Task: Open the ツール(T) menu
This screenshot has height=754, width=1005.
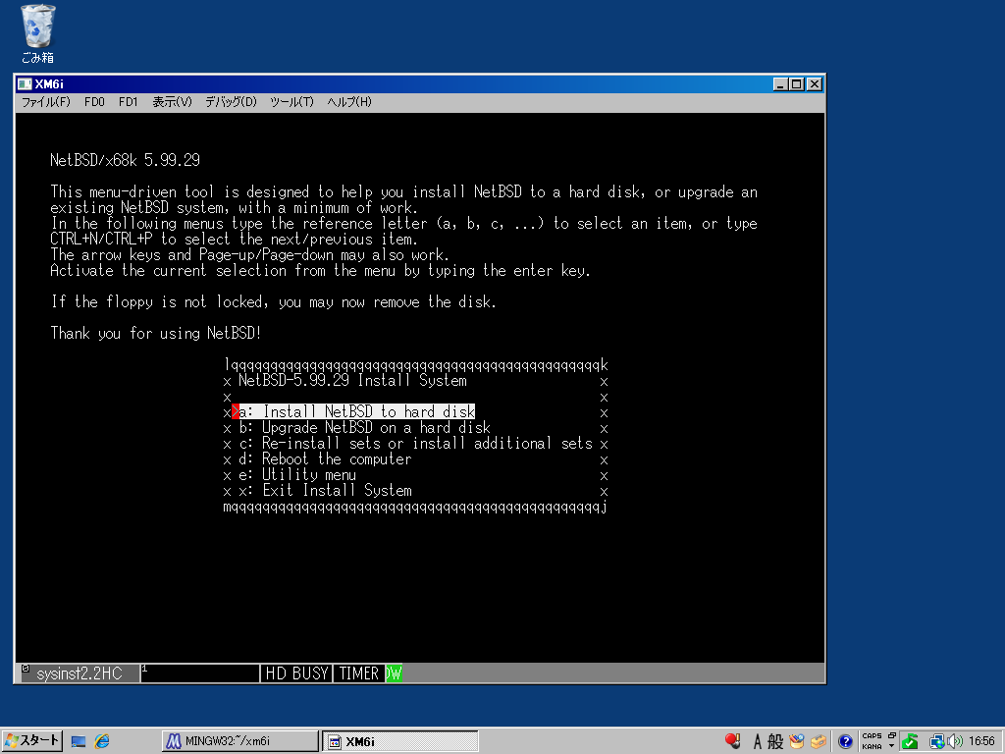Action: pyautogui.click(x=291, y=102)
